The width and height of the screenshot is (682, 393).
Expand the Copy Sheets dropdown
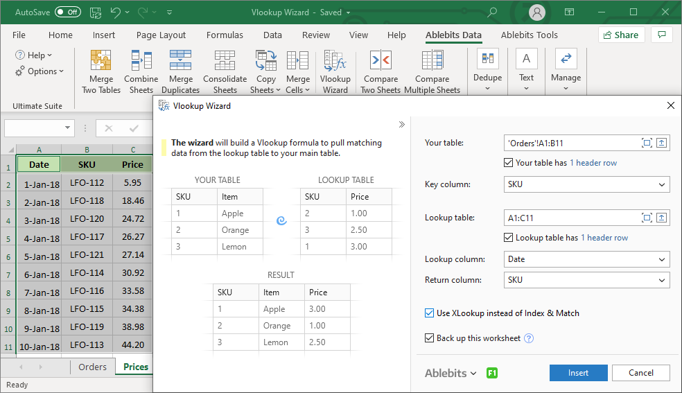coord(277,90)
